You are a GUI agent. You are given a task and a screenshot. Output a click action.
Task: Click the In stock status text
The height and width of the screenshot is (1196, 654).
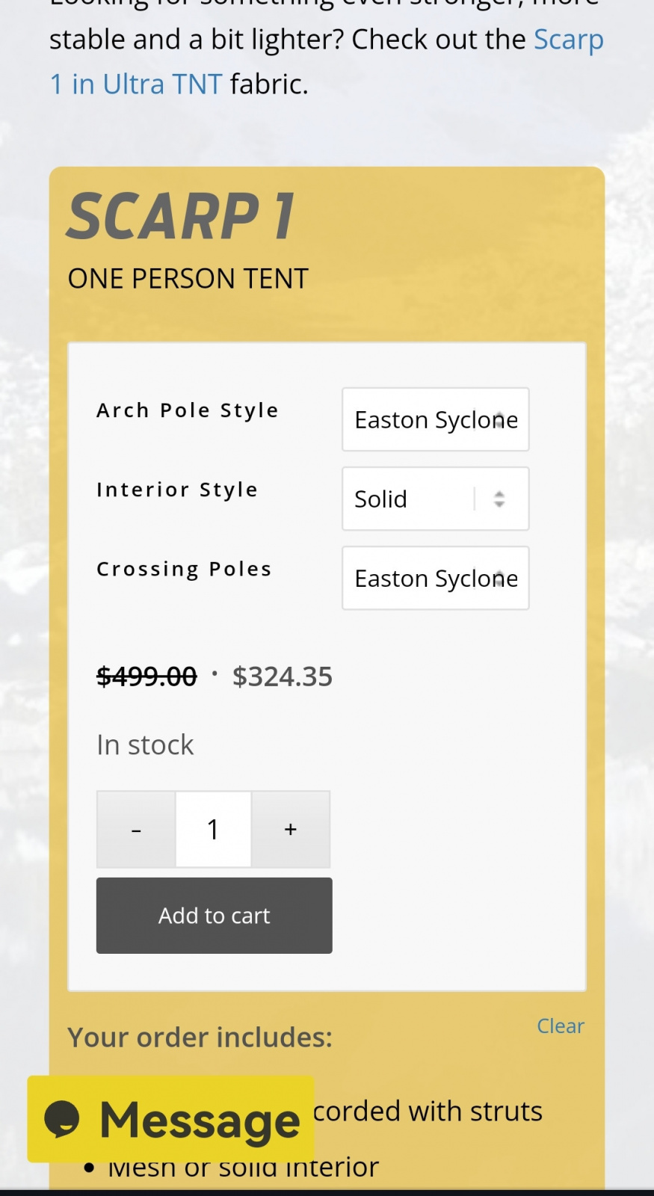145,745
